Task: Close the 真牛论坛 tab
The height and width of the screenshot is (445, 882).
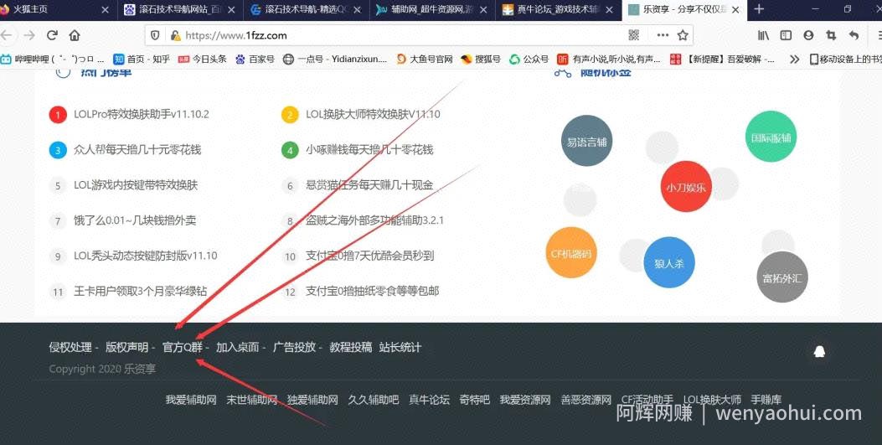Action: [610, 9]
